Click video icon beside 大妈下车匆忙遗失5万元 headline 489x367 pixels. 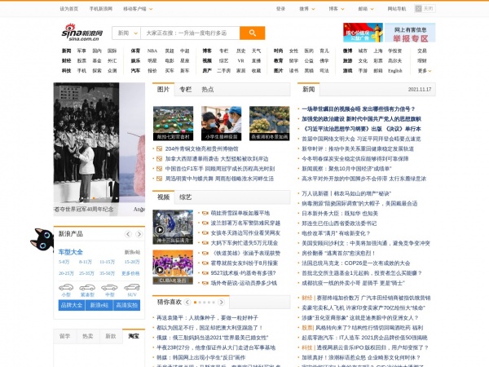click(205, 243)
